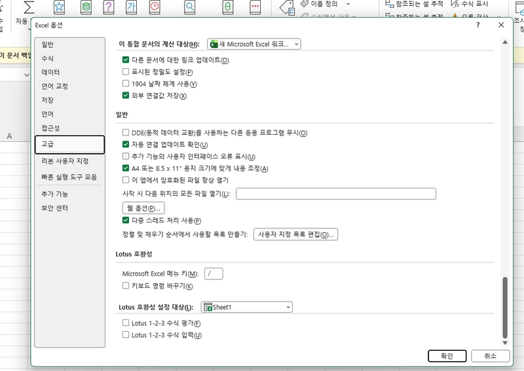The image size is (524, 371).
Task: Expand the 이름 정의 dropdown arrow
Action: coord(348,4)
